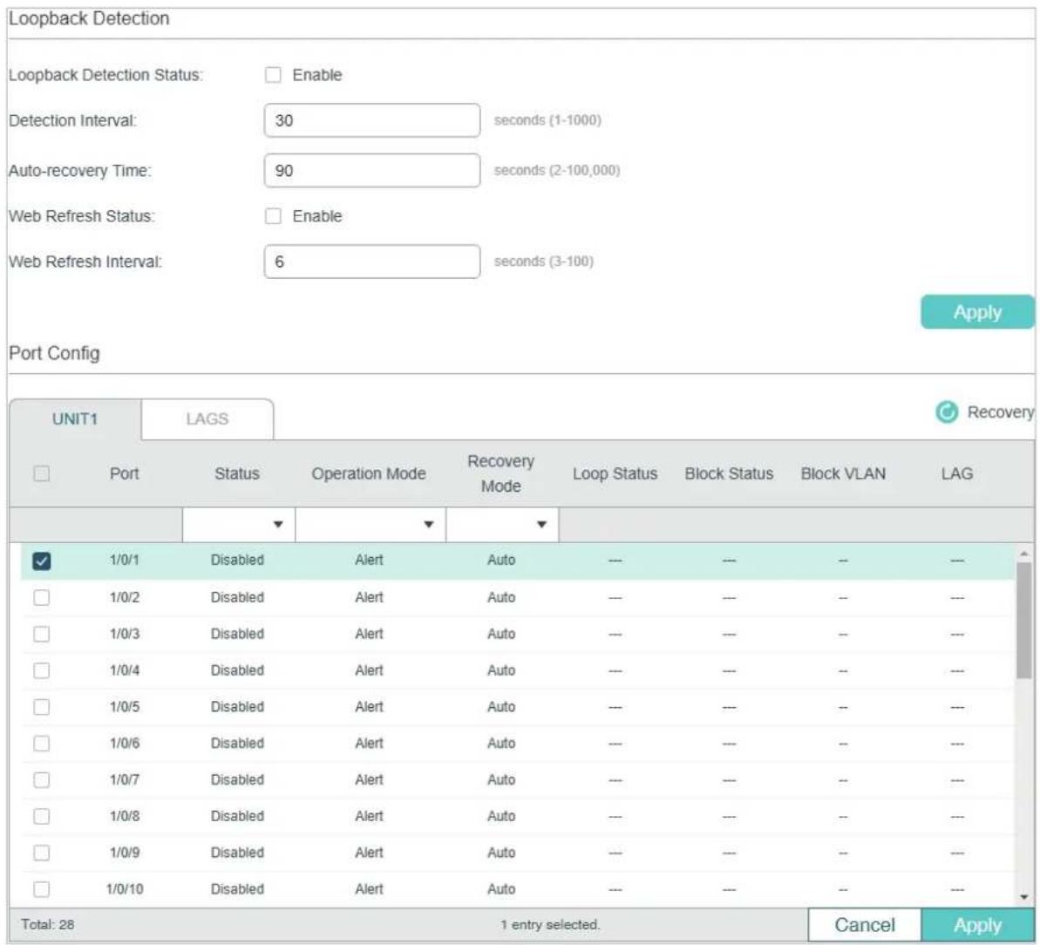Image resolution: width=1040 pixels, height=945 pixels.
Task: Click the port table vertical scrollbar thumb
Action: [1024, 621]
